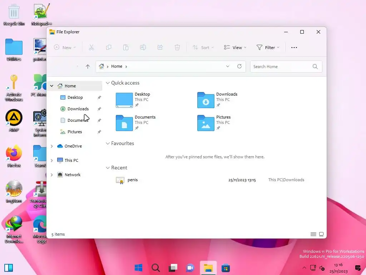Click pin icon next to sidebar Downloads
Image resolution: width=366 pixels, height=275 pixels.
click(x=99, y=109)
